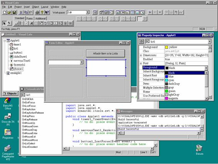Click the Pause toolbar button
This screenshot has height=164, width=218.
point(155,12)
